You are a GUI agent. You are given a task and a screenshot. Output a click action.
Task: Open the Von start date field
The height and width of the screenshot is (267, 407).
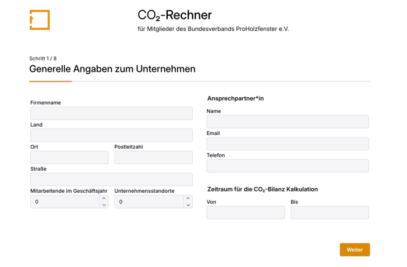(x=245, y=213)
